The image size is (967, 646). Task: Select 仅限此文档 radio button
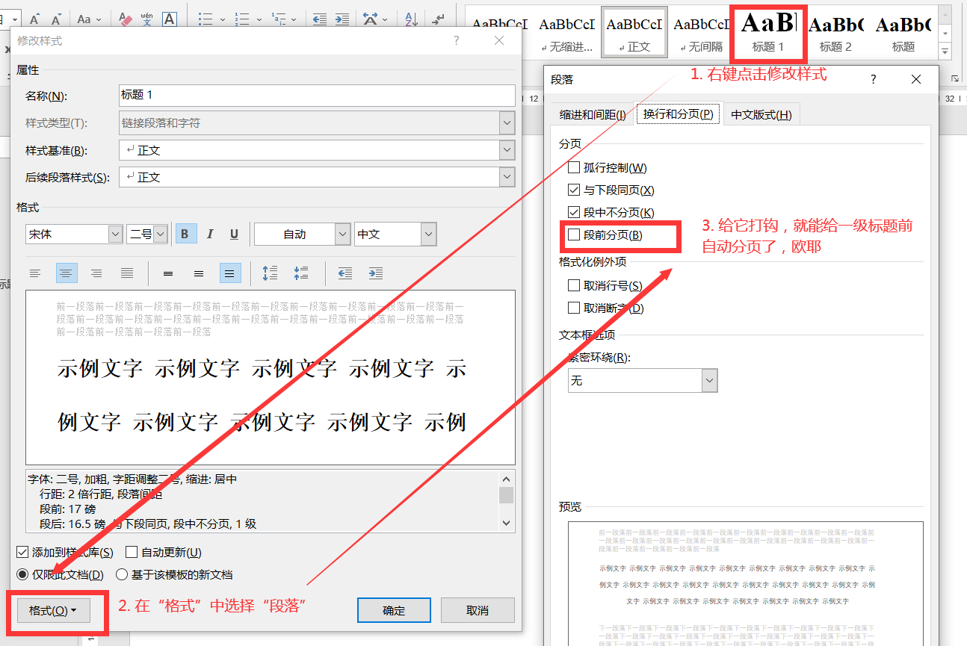pyautogui.click(x=22, y=575)
